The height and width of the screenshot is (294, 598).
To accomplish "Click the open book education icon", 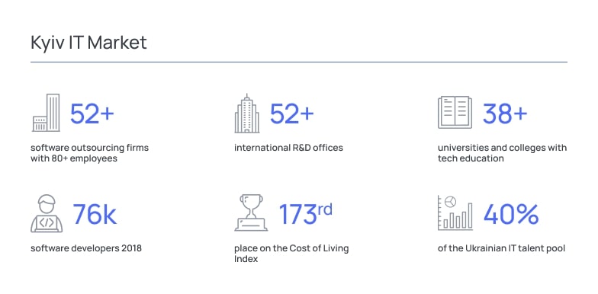I will pos(455,113).
